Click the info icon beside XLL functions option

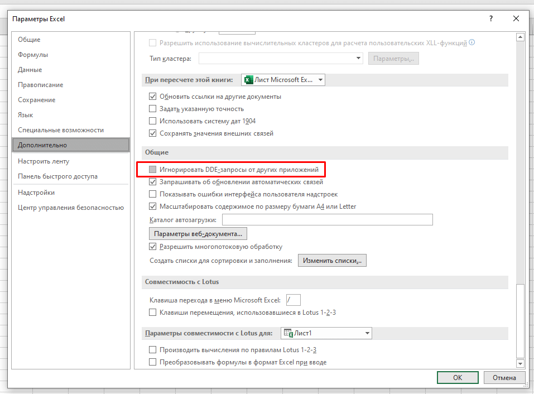coord(472,42)
